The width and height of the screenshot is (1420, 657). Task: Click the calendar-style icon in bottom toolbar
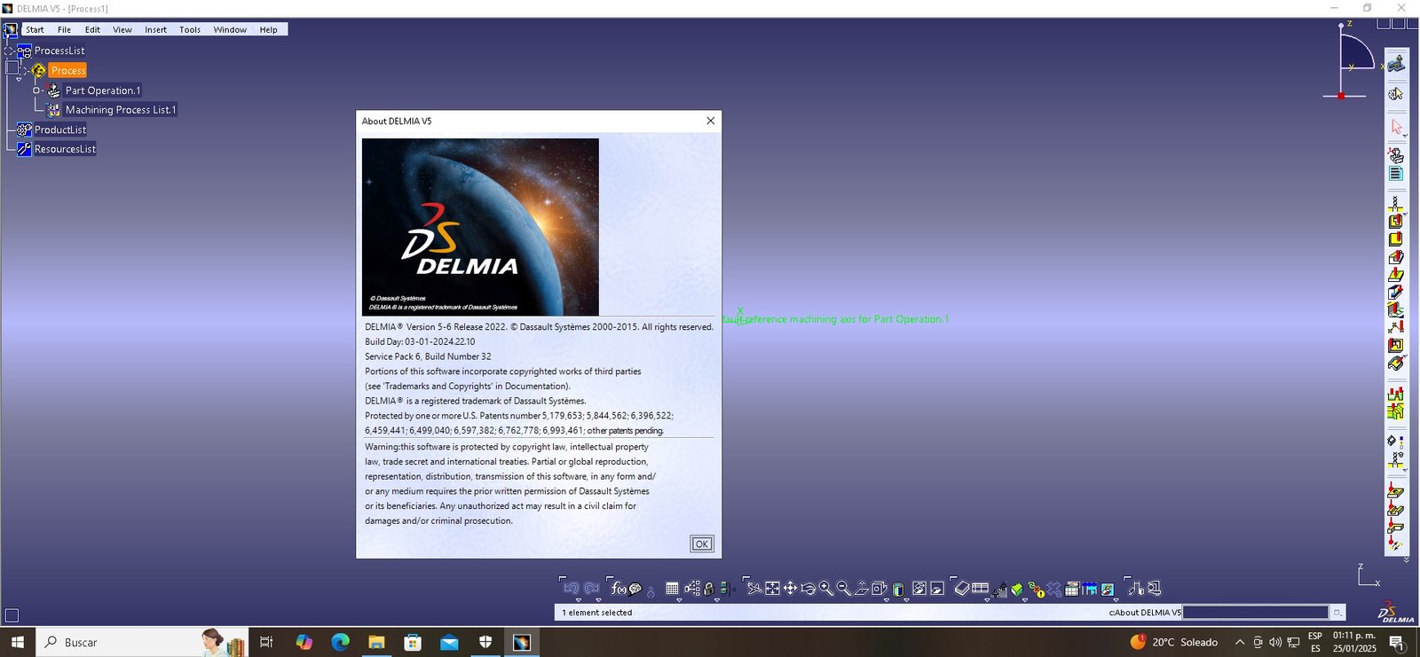coord(1071,588)
